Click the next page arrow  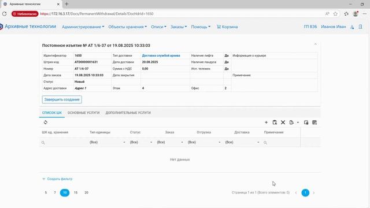coord(313,192)
